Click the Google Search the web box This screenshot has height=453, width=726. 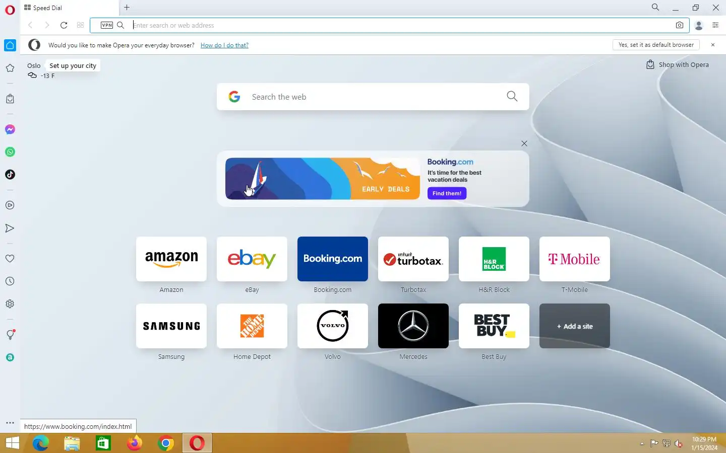coord(373,97)
